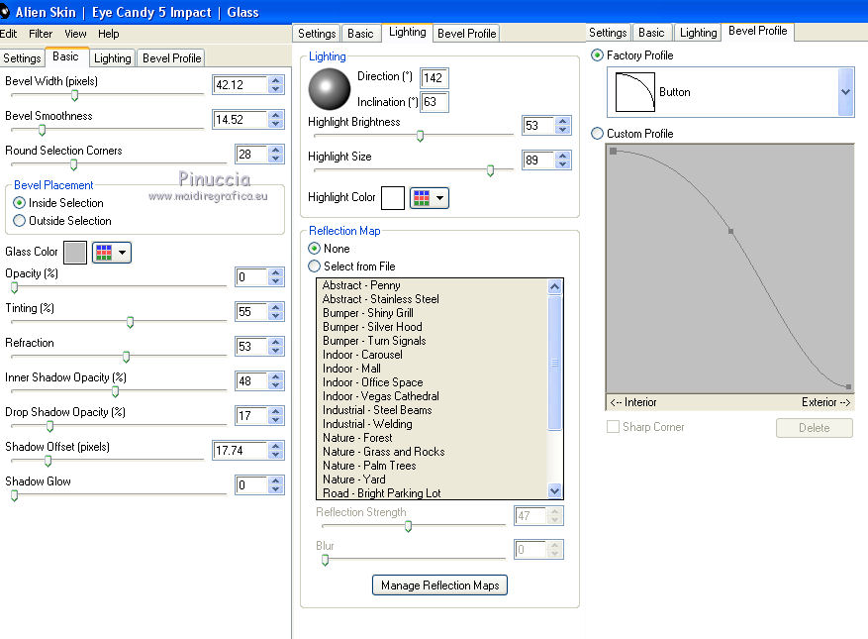The height and width of the screenshot is (639, 868).
Task: Open the Filter menu
Action: click(x=41, y=34)
